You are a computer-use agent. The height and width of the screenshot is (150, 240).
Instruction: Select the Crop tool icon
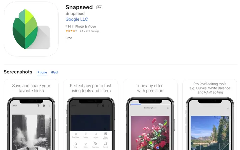coord(76,144)
